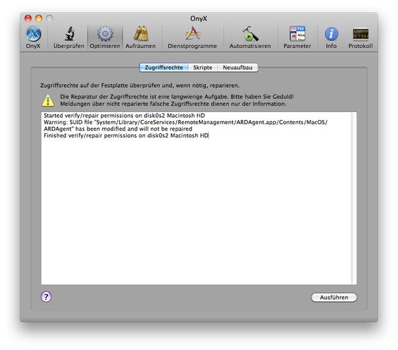The width and height of the screenshot is (398, 350).
Task: Open Dienstprogramme utilities icon
Action: [x=192, y=38]
